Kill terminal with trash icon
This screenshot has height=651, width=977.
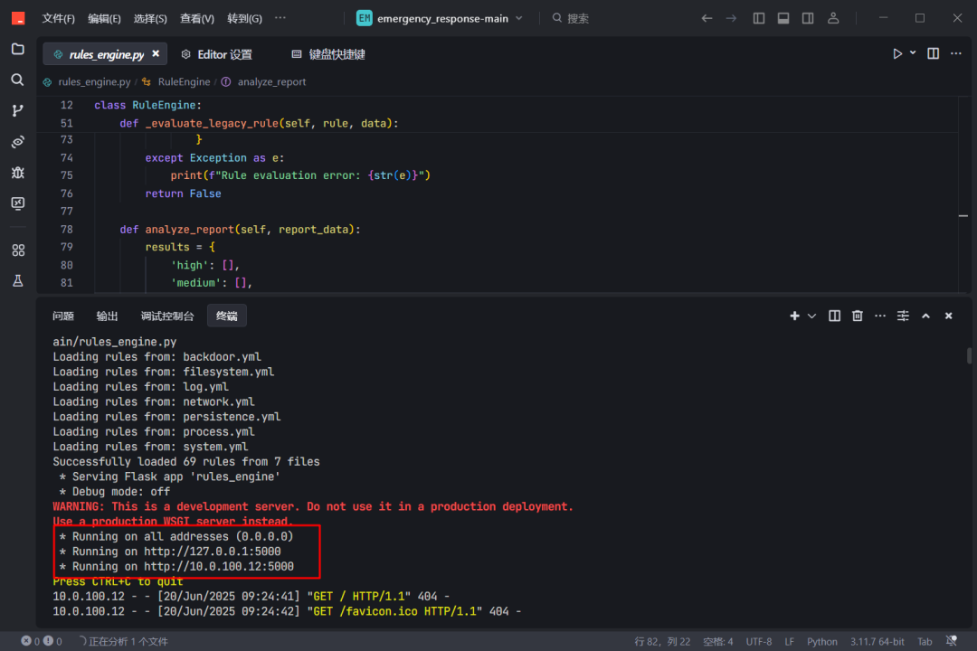coord(858,316)
